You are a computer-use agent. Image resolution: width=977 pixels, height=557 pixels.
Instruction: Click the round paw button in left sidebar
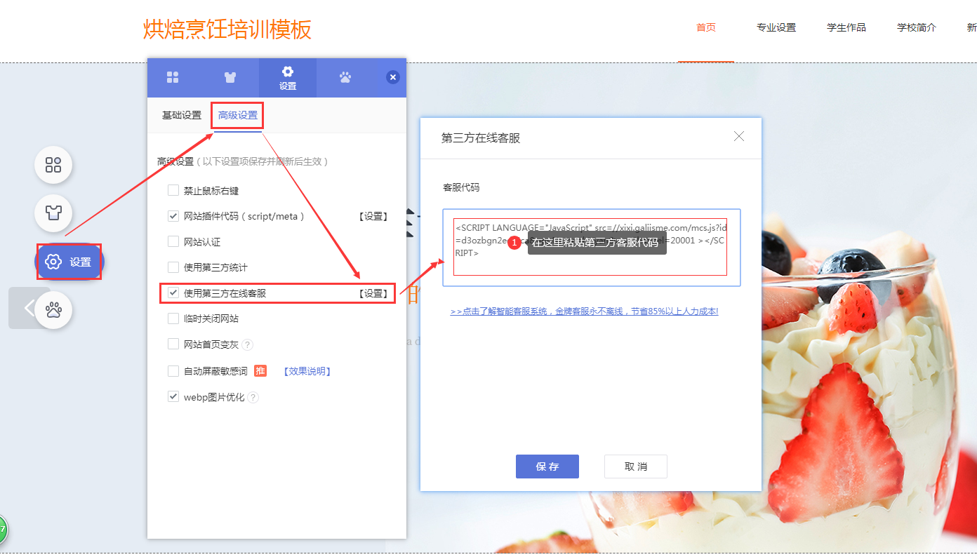point(53,309)
